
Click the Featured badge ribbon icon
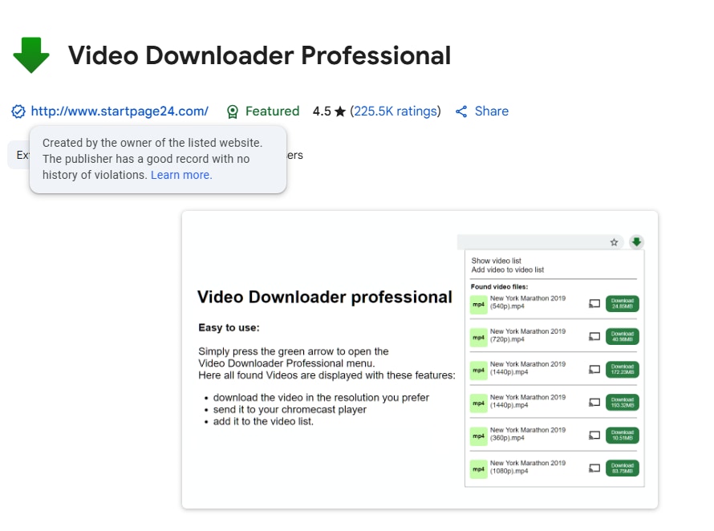tap(232, 111)
